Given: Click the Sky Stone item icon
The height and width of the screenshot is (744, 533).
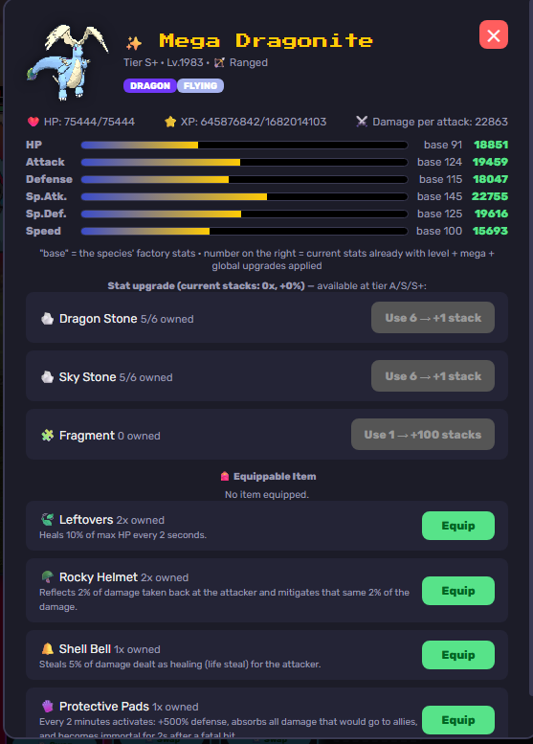Looking at the screenshot, I should pyautogui.click(x=48, y=377).
